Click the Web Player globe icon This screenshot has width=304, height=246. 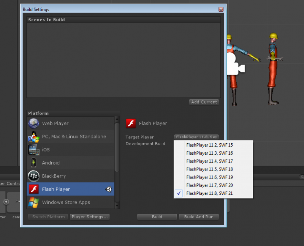(x=33, y=124)
